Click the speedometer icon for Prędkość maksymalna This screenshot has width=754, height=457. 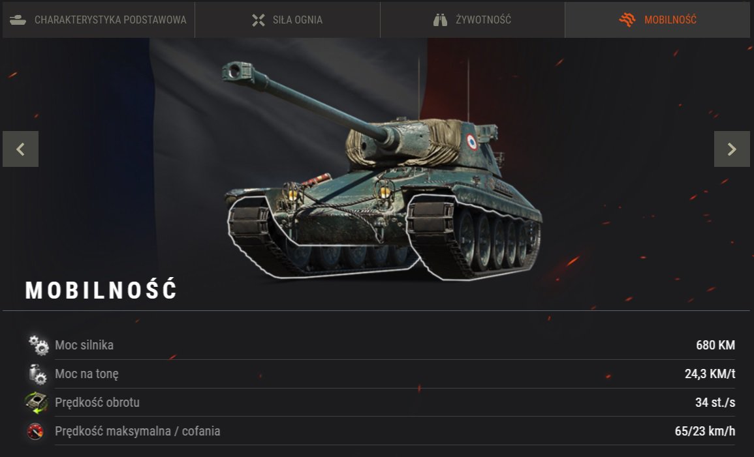pos(35,431)
